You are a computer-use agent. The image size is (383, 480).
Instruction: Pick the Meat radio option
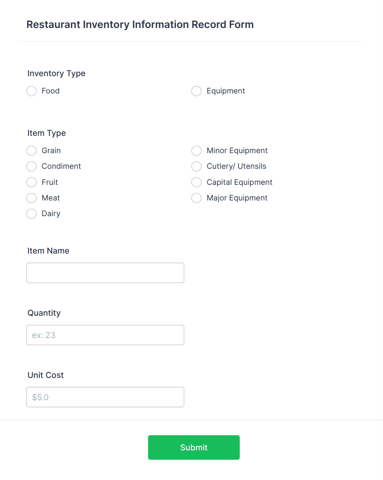[x=32, y=198]
